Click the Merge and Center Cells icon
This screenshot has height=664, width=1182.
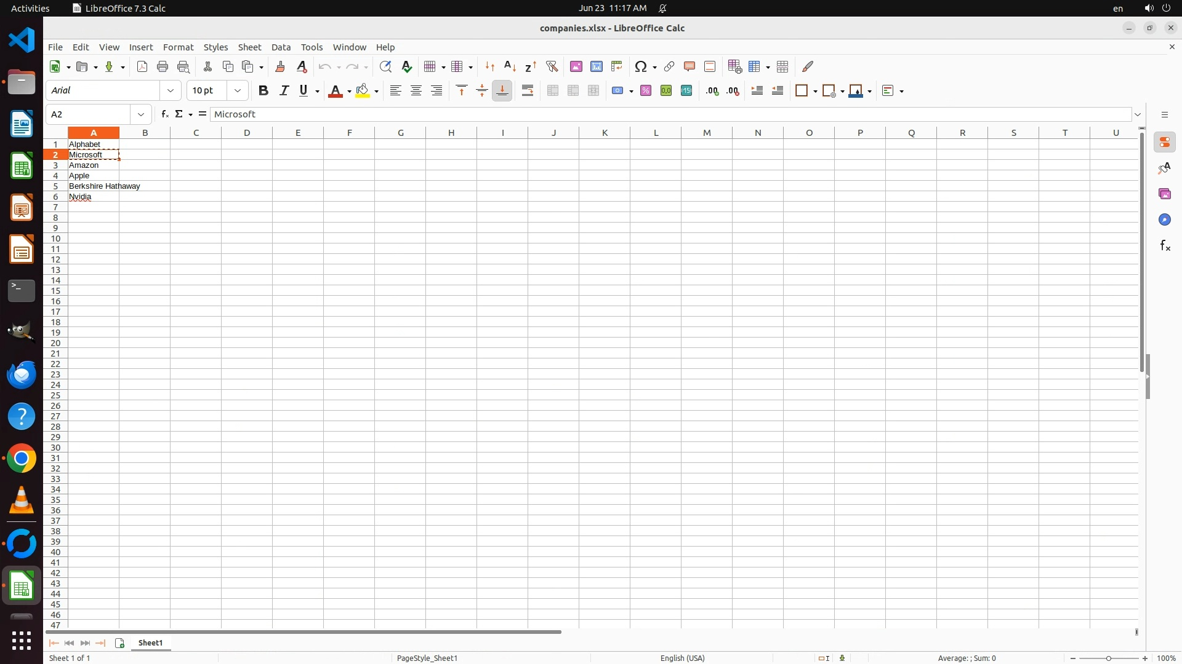click(x=552, y=90)
